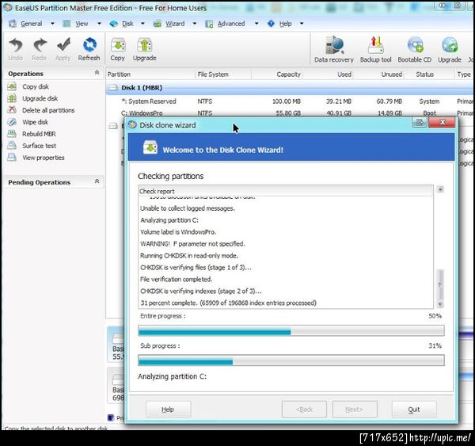Click the wizard settings button beside close
The width and height of the screenshot is (475, 446).
click(x=420, y=122)
